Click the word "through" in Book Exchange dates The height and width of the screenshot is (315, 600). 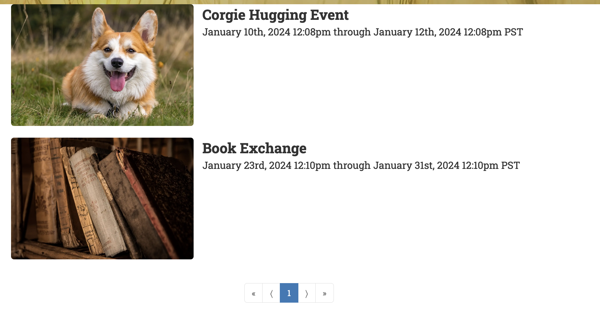coord(351,166)
